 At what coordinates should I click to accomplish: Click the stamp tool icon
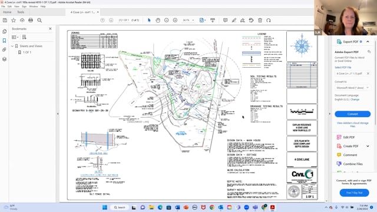252,21
